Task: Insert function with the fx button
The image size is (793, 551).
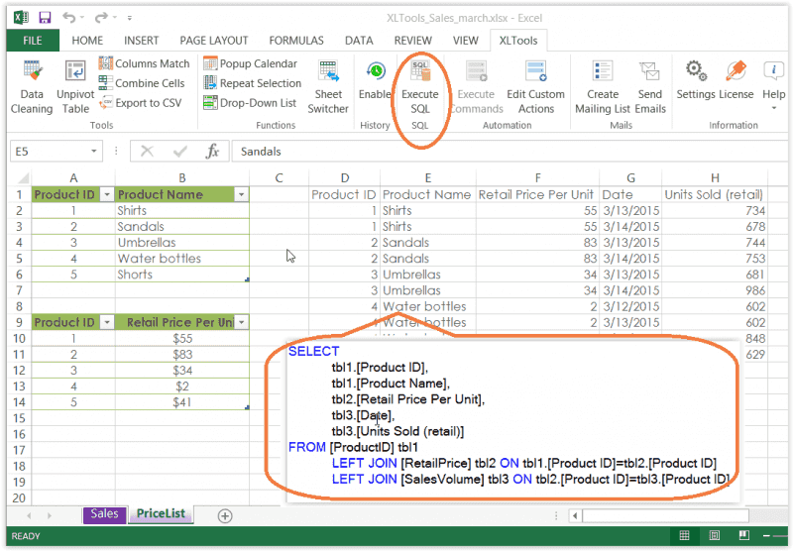Action: pos(212,152)
